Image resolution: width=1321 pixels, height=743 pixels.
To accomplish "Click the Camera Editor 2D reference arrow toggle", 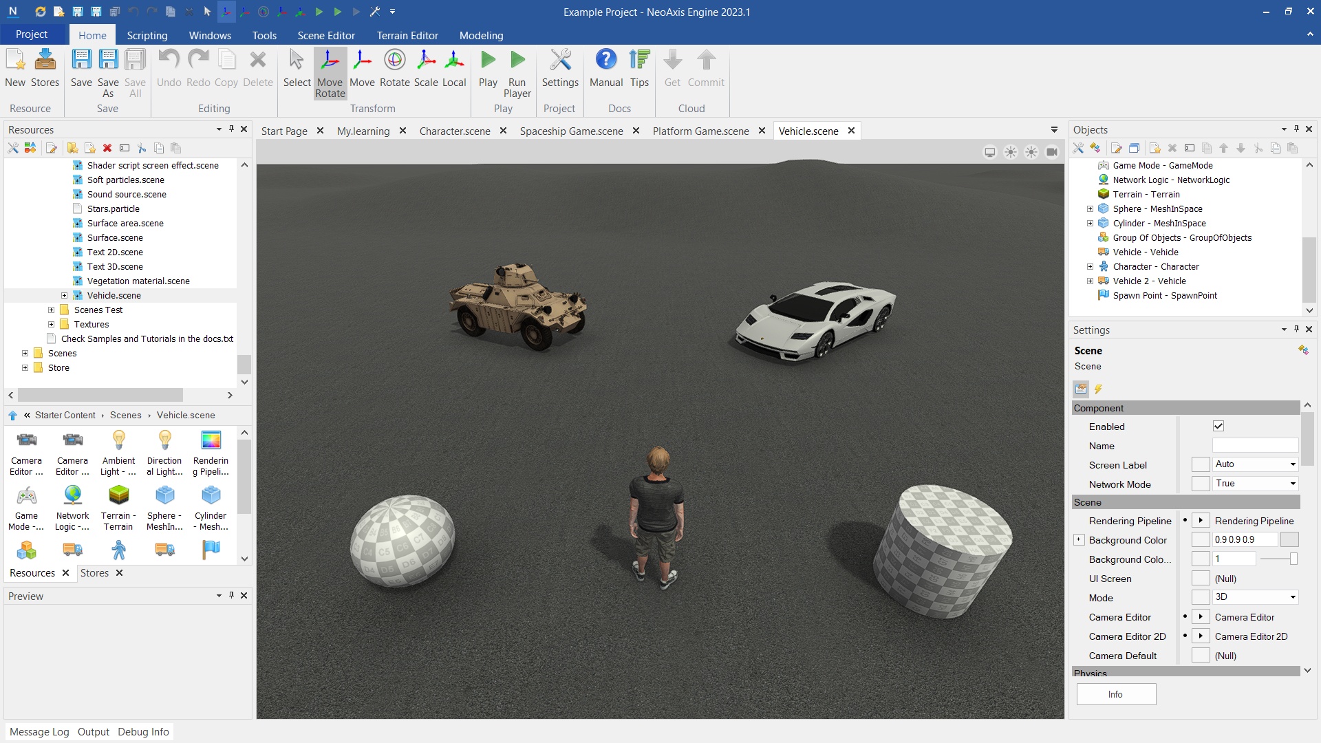I will (1201, 636).
